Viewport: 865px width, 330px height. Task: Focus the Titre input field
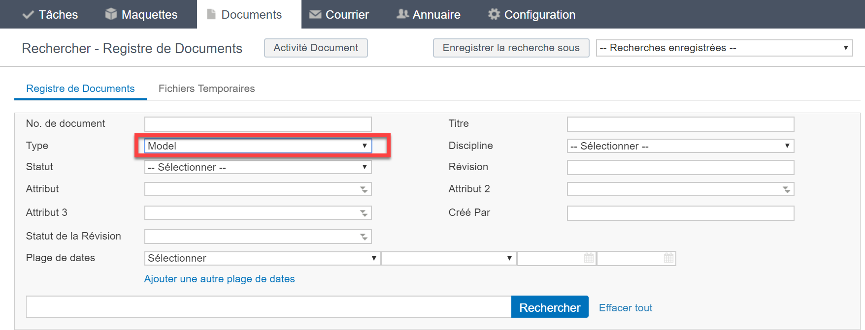[680, 124]
